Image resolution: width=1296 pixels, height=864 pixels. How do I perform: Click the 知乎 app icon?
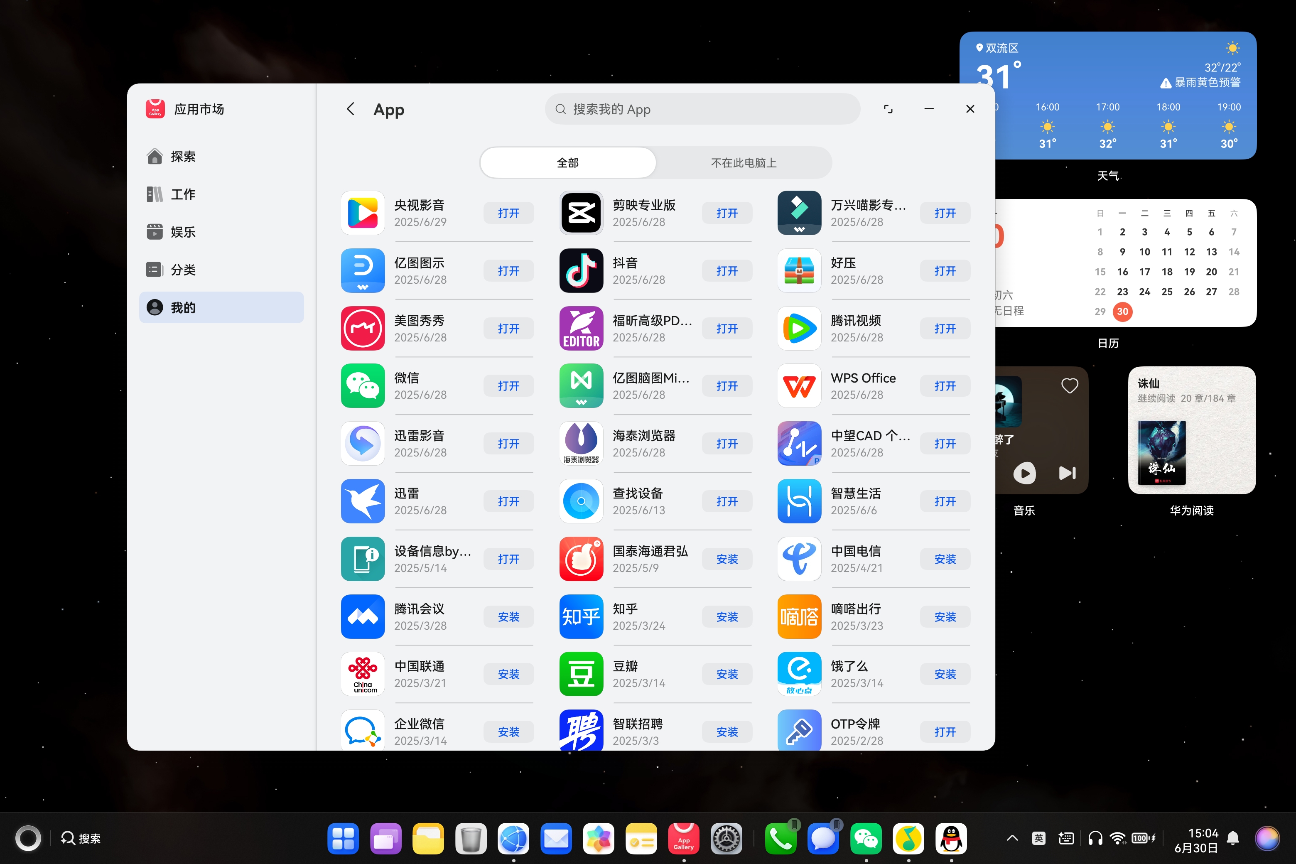click(x=581, y=616)
